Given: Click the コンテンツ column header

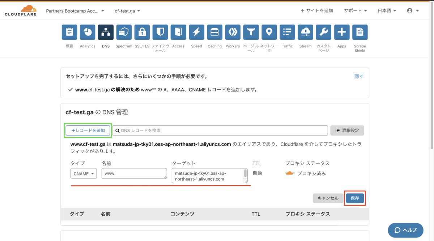Looking at the screenshot, I should (182, 214).
